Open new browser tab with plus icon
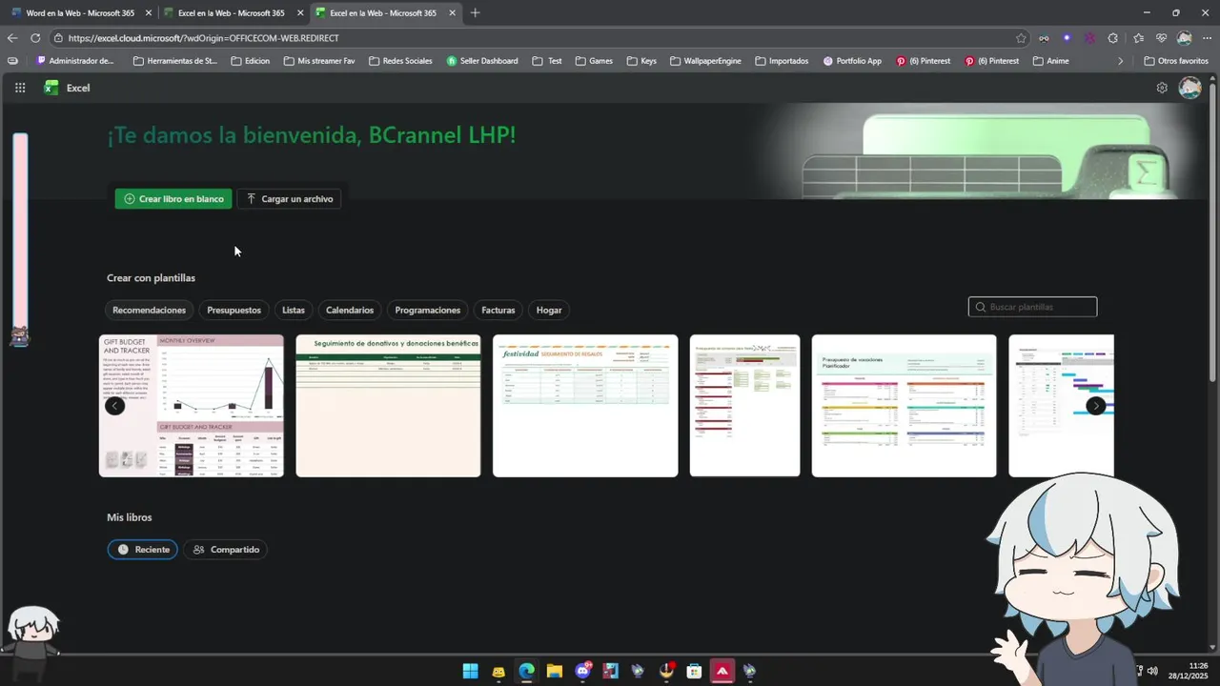Screen dimensions: 1220x686 pyautogui.click(x=475, y=12)
